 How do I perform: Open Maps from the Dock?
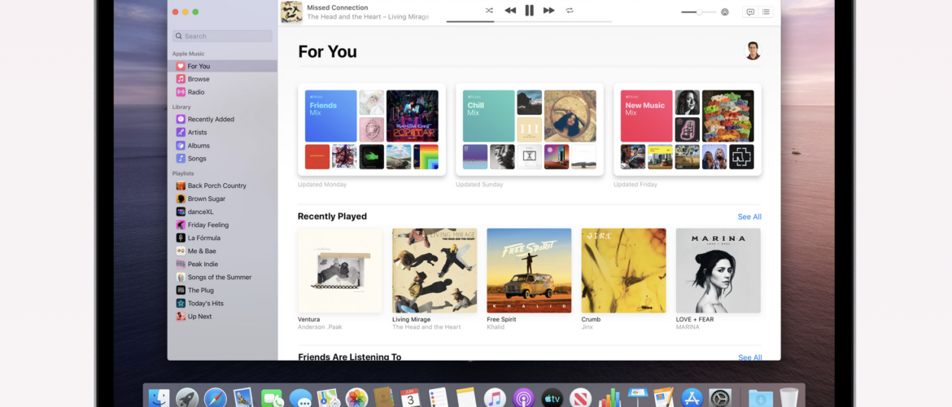click(x=328, y=398)
